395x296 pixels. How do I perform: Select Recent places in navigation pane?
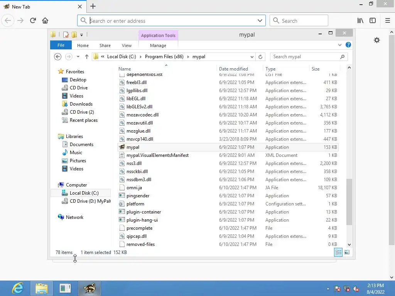(84, 120)
